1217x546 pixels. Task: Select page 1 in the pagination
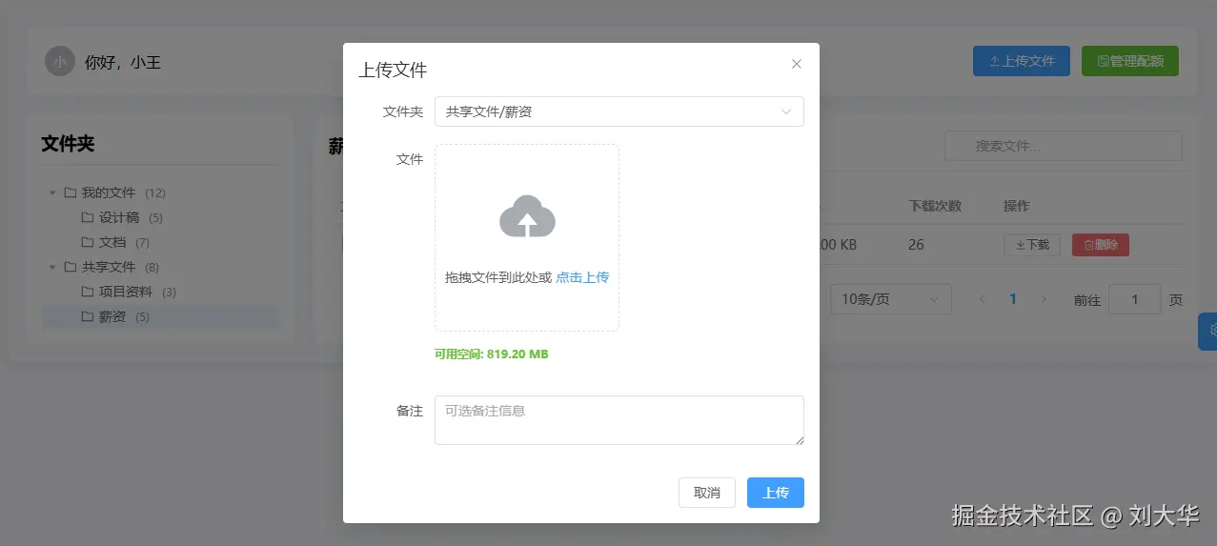1013,299
